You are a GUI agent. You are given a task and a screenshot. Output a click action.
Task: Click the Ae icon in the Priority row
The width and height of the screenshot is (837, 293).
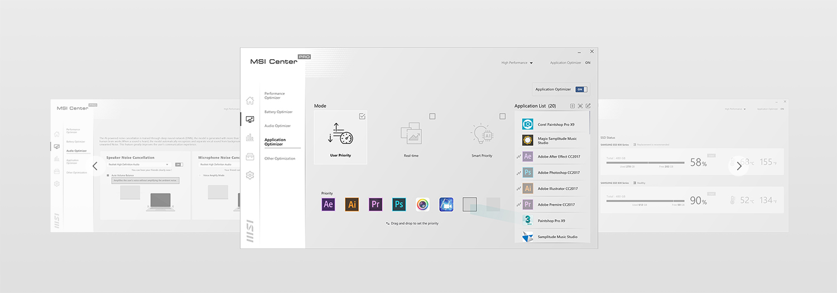329,204
